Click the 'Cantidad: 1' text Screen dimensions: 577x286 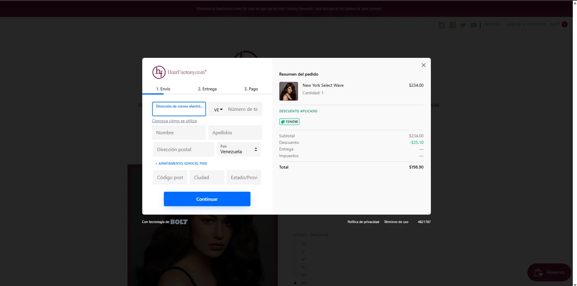tap(313, 93)
